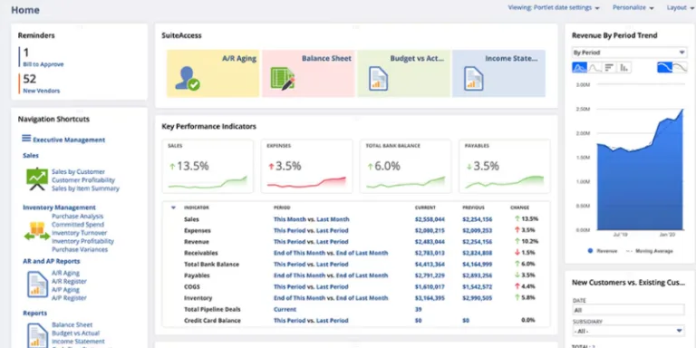This screenshot has width=696, height=348.
Task: Open the Layout dropdown menu
Action: coord(680,8)
